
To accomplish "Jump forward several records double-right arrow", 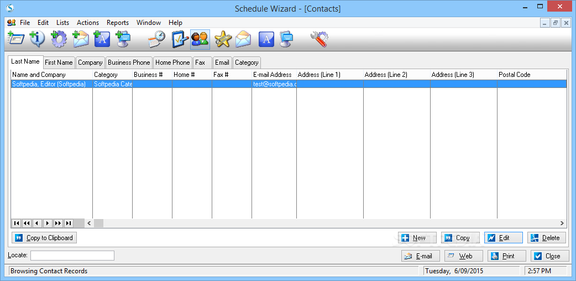I will (58, 223).
